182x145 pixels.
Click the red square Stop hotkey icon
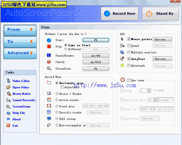49,47
